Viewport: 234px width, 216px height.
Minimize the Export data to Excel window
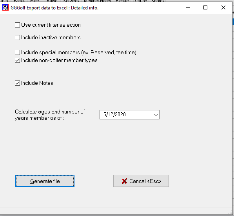(188, 7)
